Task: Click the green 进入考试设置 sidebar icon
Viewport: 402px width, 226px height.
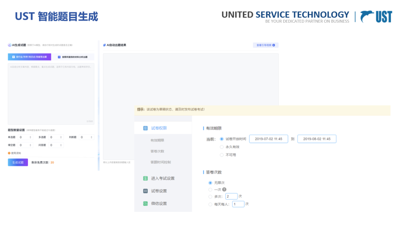Action: click(x=146, y=178)
